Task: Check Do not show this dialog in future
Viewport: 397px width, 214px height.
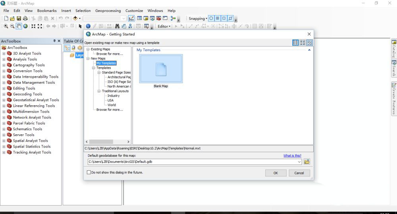Action: (x=89, y=172)
